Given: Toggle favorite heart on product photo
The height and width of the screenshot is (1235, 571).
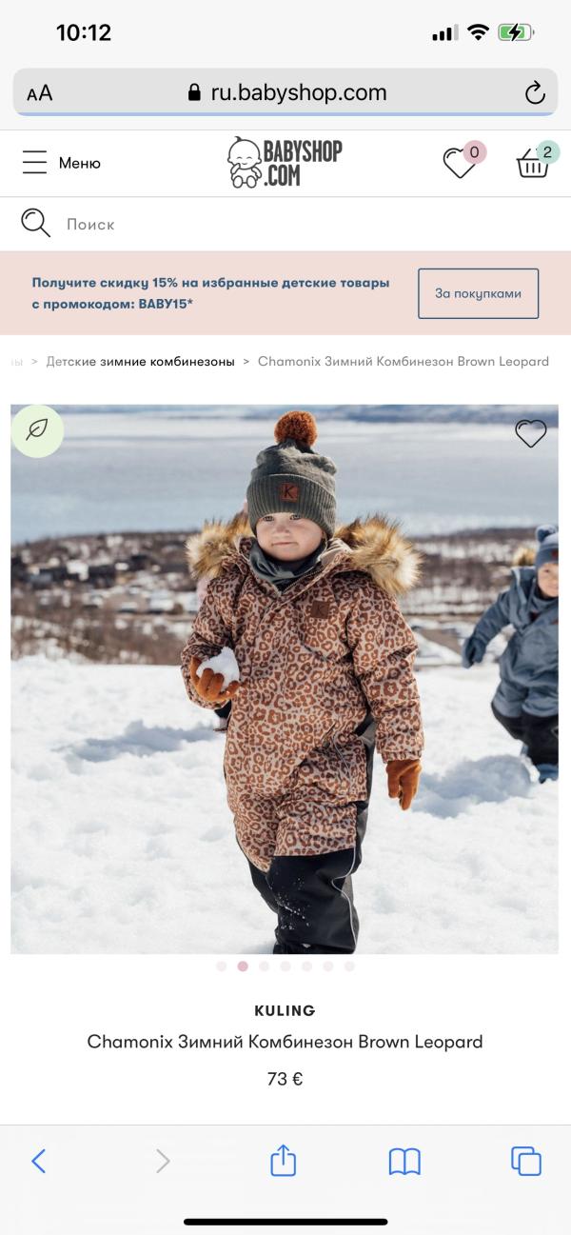Looking at the screenshot, I should point(531,433).
